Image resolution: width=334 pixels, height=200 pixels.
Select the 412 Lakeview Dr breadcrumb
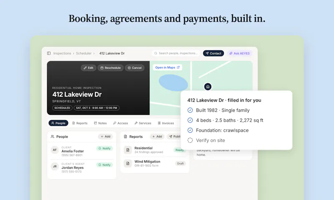(112, 53)
